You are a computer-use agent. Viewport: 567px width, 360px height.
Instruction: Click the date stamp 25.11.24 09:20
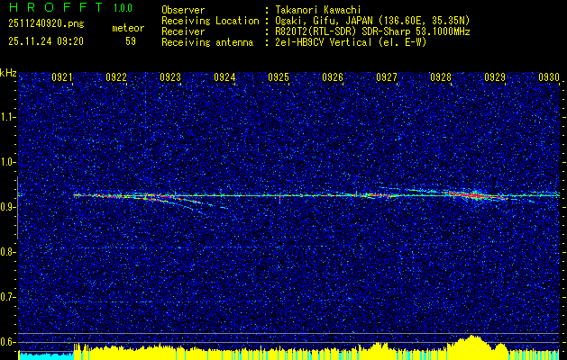(46, 41)
